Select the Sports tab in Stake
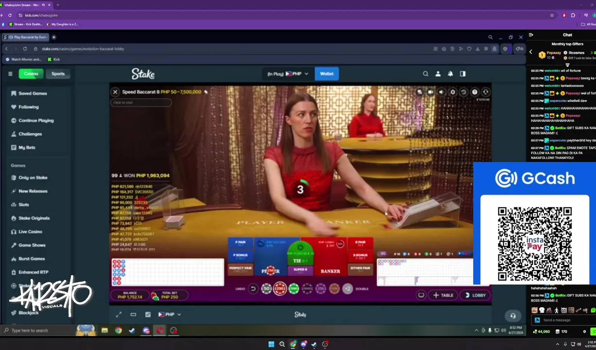Screen dimensions: 596x350 pyautogui.click(x=58, y=74)
